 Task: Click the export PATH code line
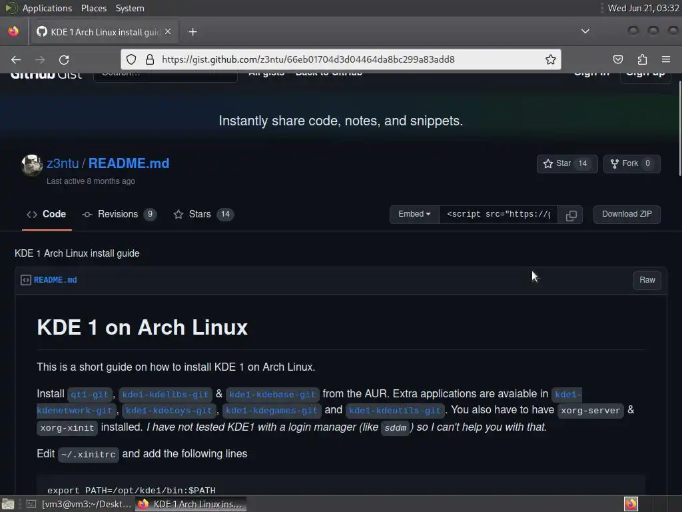pyautogui.click(x=131, y=490)
